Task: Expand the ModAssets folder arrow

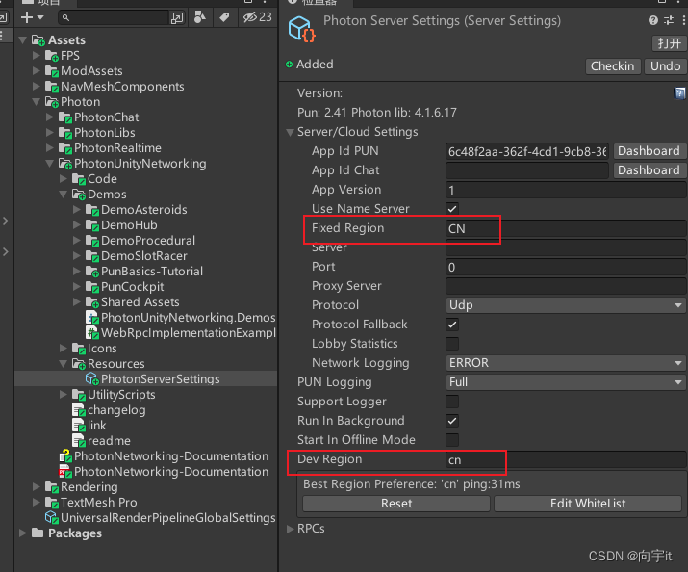Action: (37, 71)
